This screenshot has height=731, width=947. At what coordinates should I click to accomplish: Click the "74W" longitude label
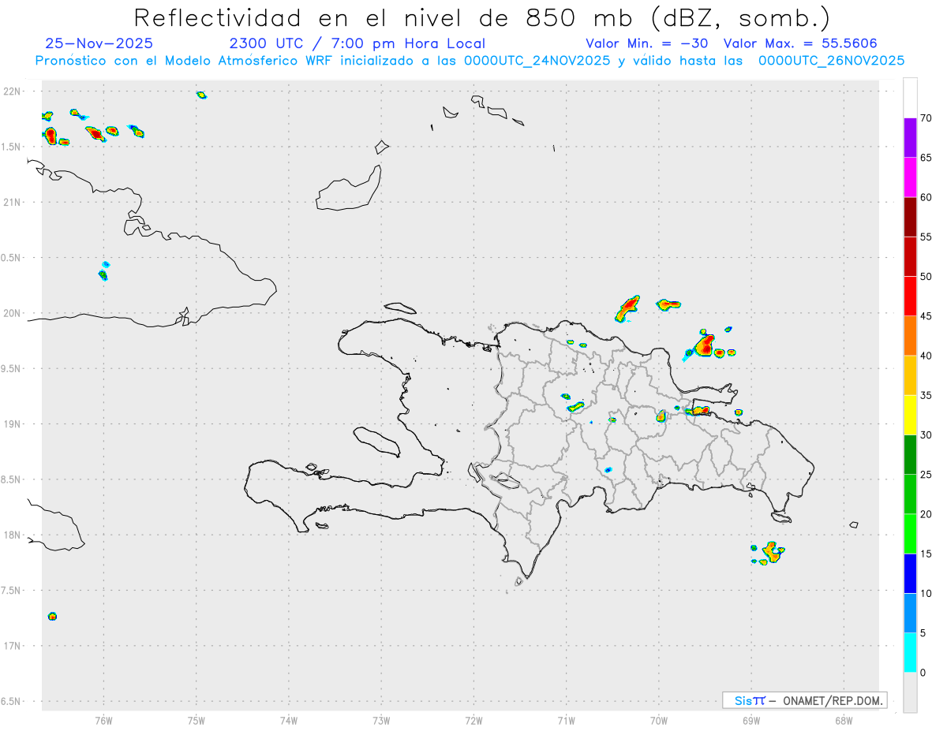pyautogui.click(x=289, y=720)
